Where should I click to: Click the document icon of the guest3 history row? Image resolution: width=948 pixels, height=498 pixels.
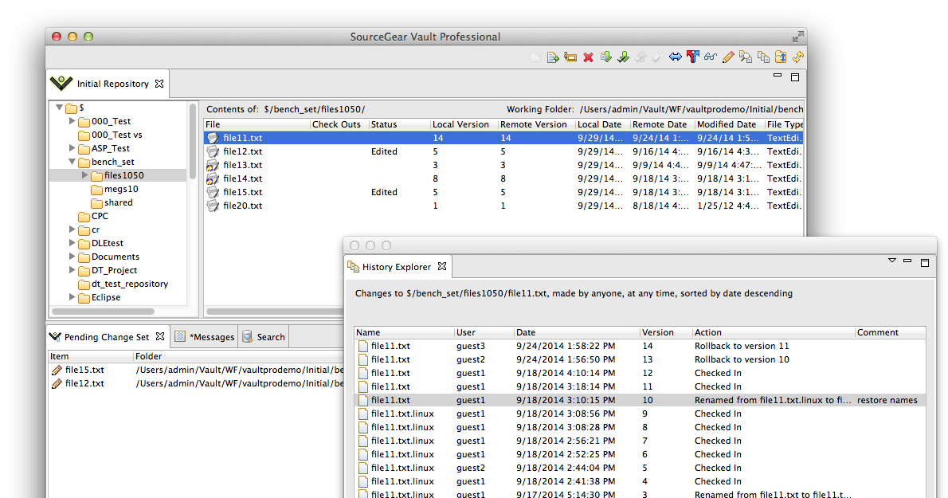click(362, 346)
